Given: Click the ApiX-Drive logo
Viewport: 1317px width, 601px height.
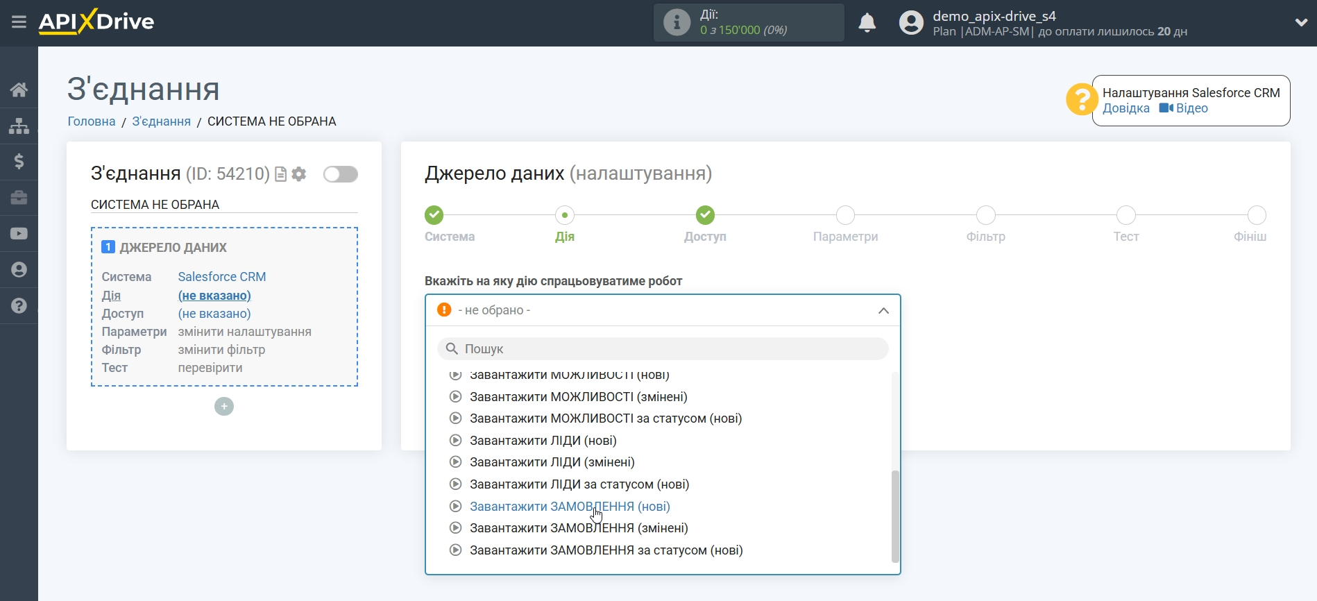Looking at the screenshot, I should click(96, 22).
